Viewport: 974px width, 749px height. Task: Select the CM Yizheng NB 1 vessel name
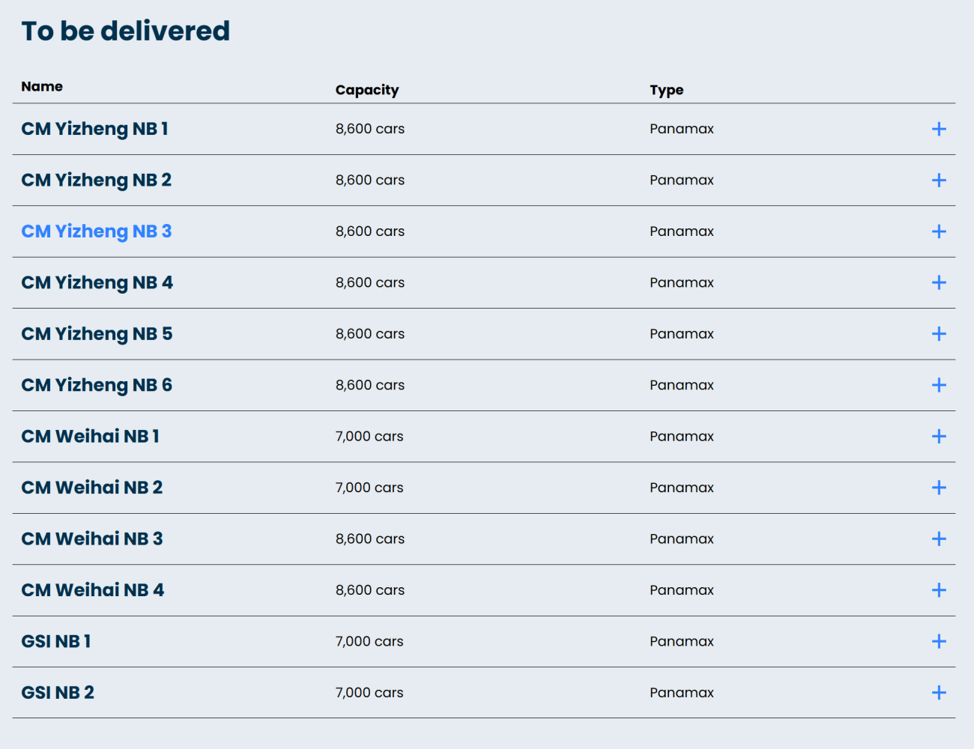pos(94,129)
